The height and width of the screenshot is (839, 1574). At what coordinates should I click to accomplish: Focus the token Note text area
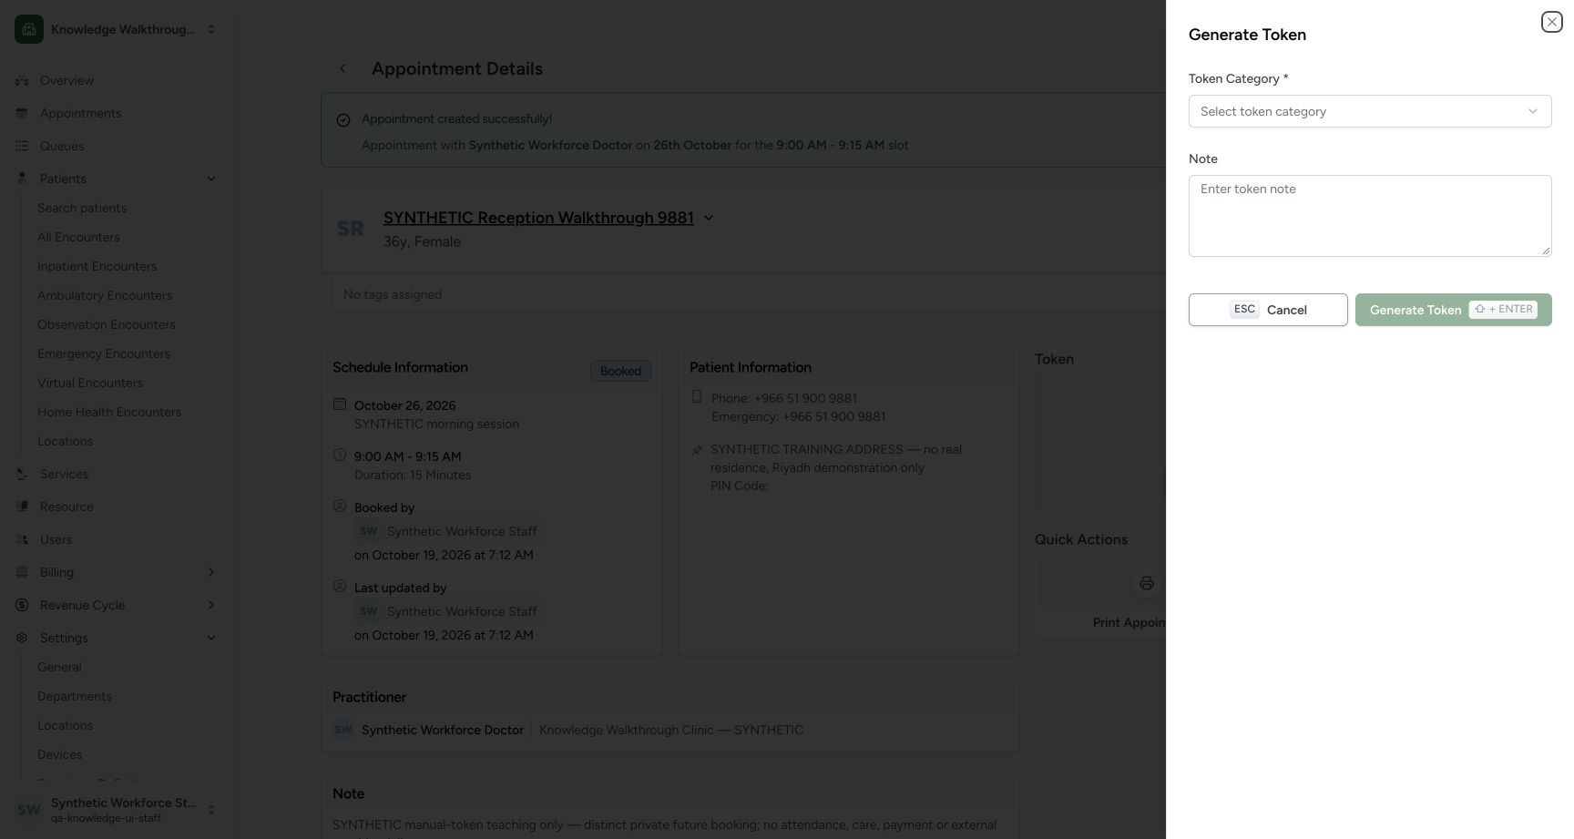click(1369, 216)
